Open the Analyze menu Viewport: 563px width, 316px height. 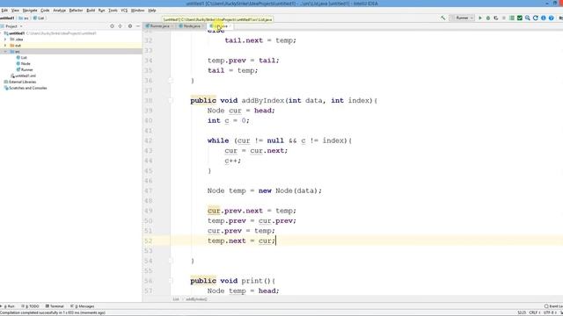pos(59,11)
